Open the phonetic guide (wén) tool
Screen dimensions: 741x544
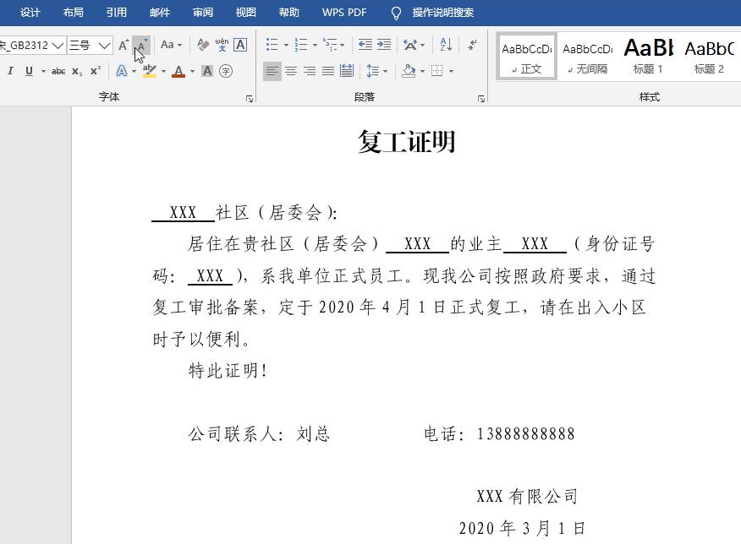[222, 45]
